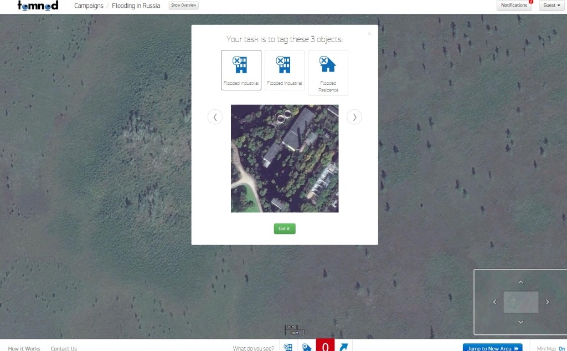Pan mini map down

click(x=520, y=322)
